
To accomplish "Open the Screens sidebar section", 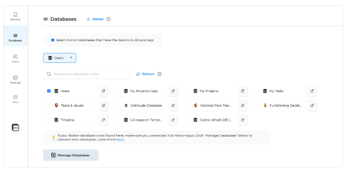I will click(x=15, y=16).
